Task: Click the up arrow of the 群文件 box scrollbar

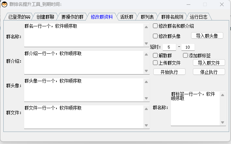Action: click(x=146, y=109)
